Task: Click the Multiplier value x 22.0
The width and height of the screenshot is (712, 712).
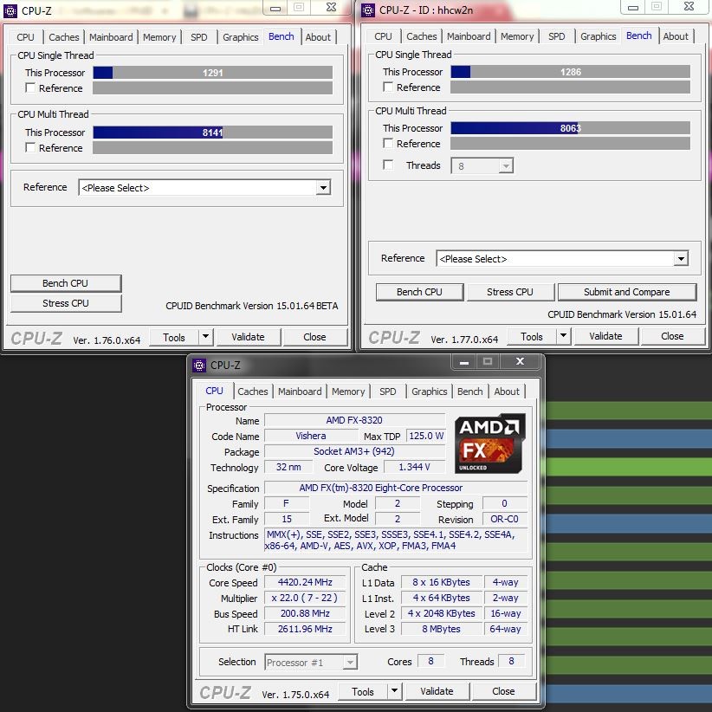Action: (x=305, y=598)
